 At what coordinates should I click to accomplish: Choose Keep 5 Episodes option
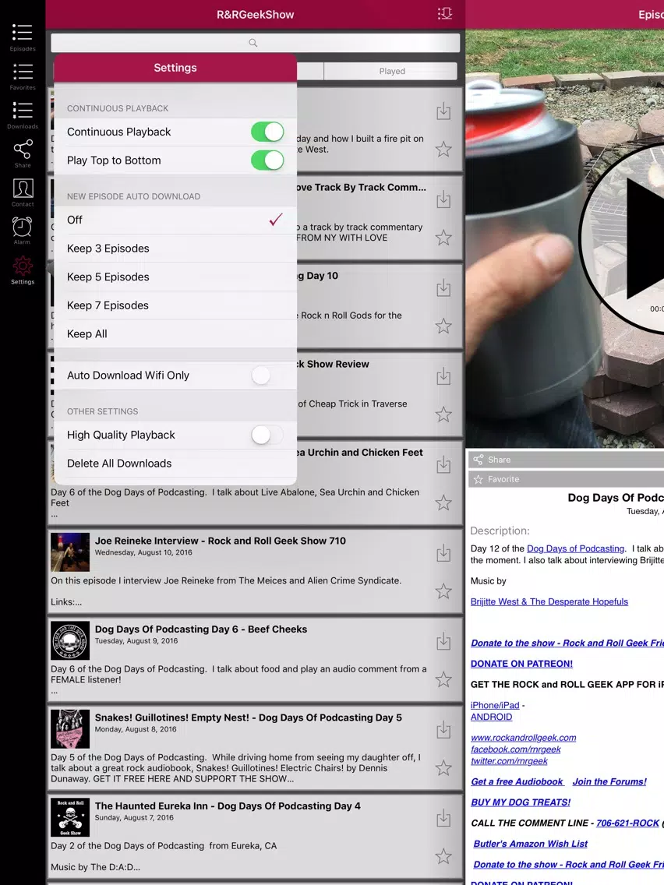coord(175,277)
